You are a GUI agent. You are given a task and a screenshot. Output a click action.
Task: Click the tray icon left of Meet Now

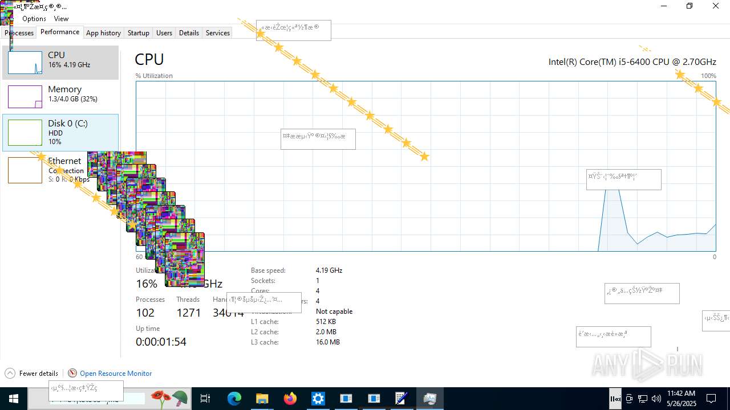click(615, 399)
